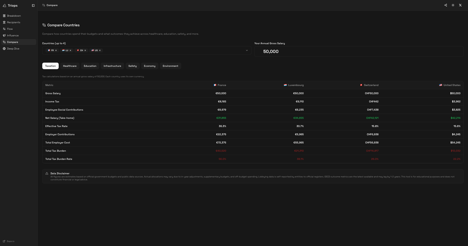Screen dimensions: 468x246
Task: Show the Environment comparison tab
Action: (170, 66)
